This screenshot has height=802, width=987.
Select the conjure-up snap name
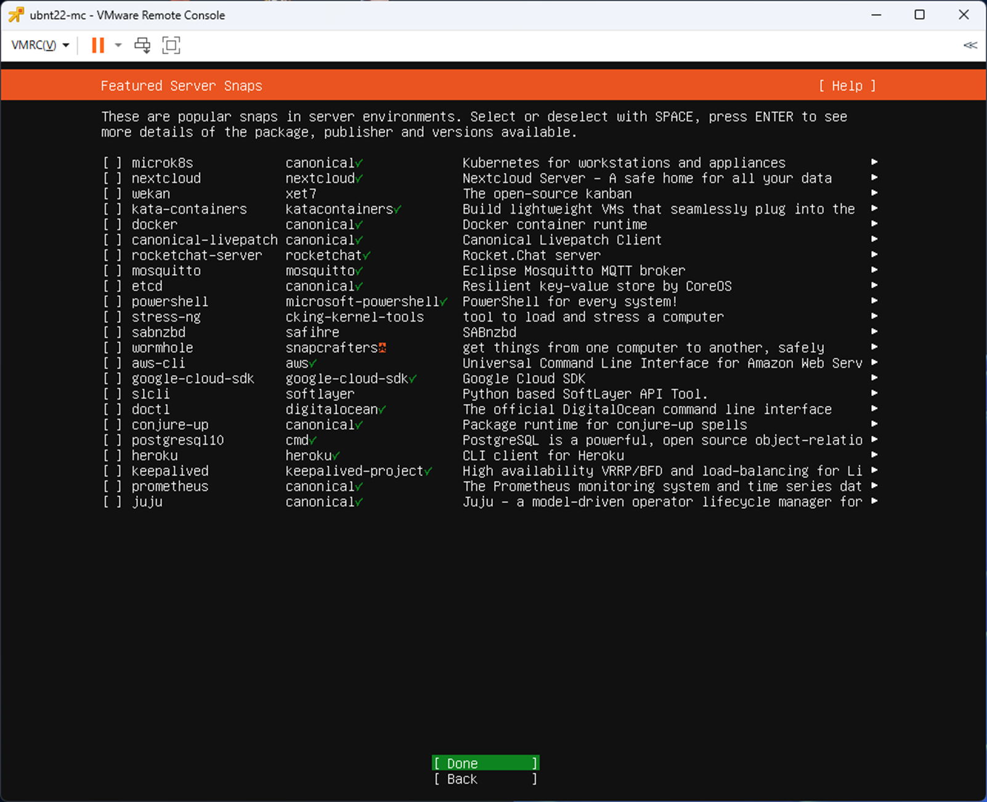coord(170,425)
